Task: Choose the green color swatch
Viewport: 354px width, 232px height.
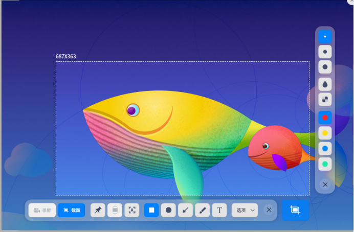Action: pyautogui.click(x=325, y=164)
